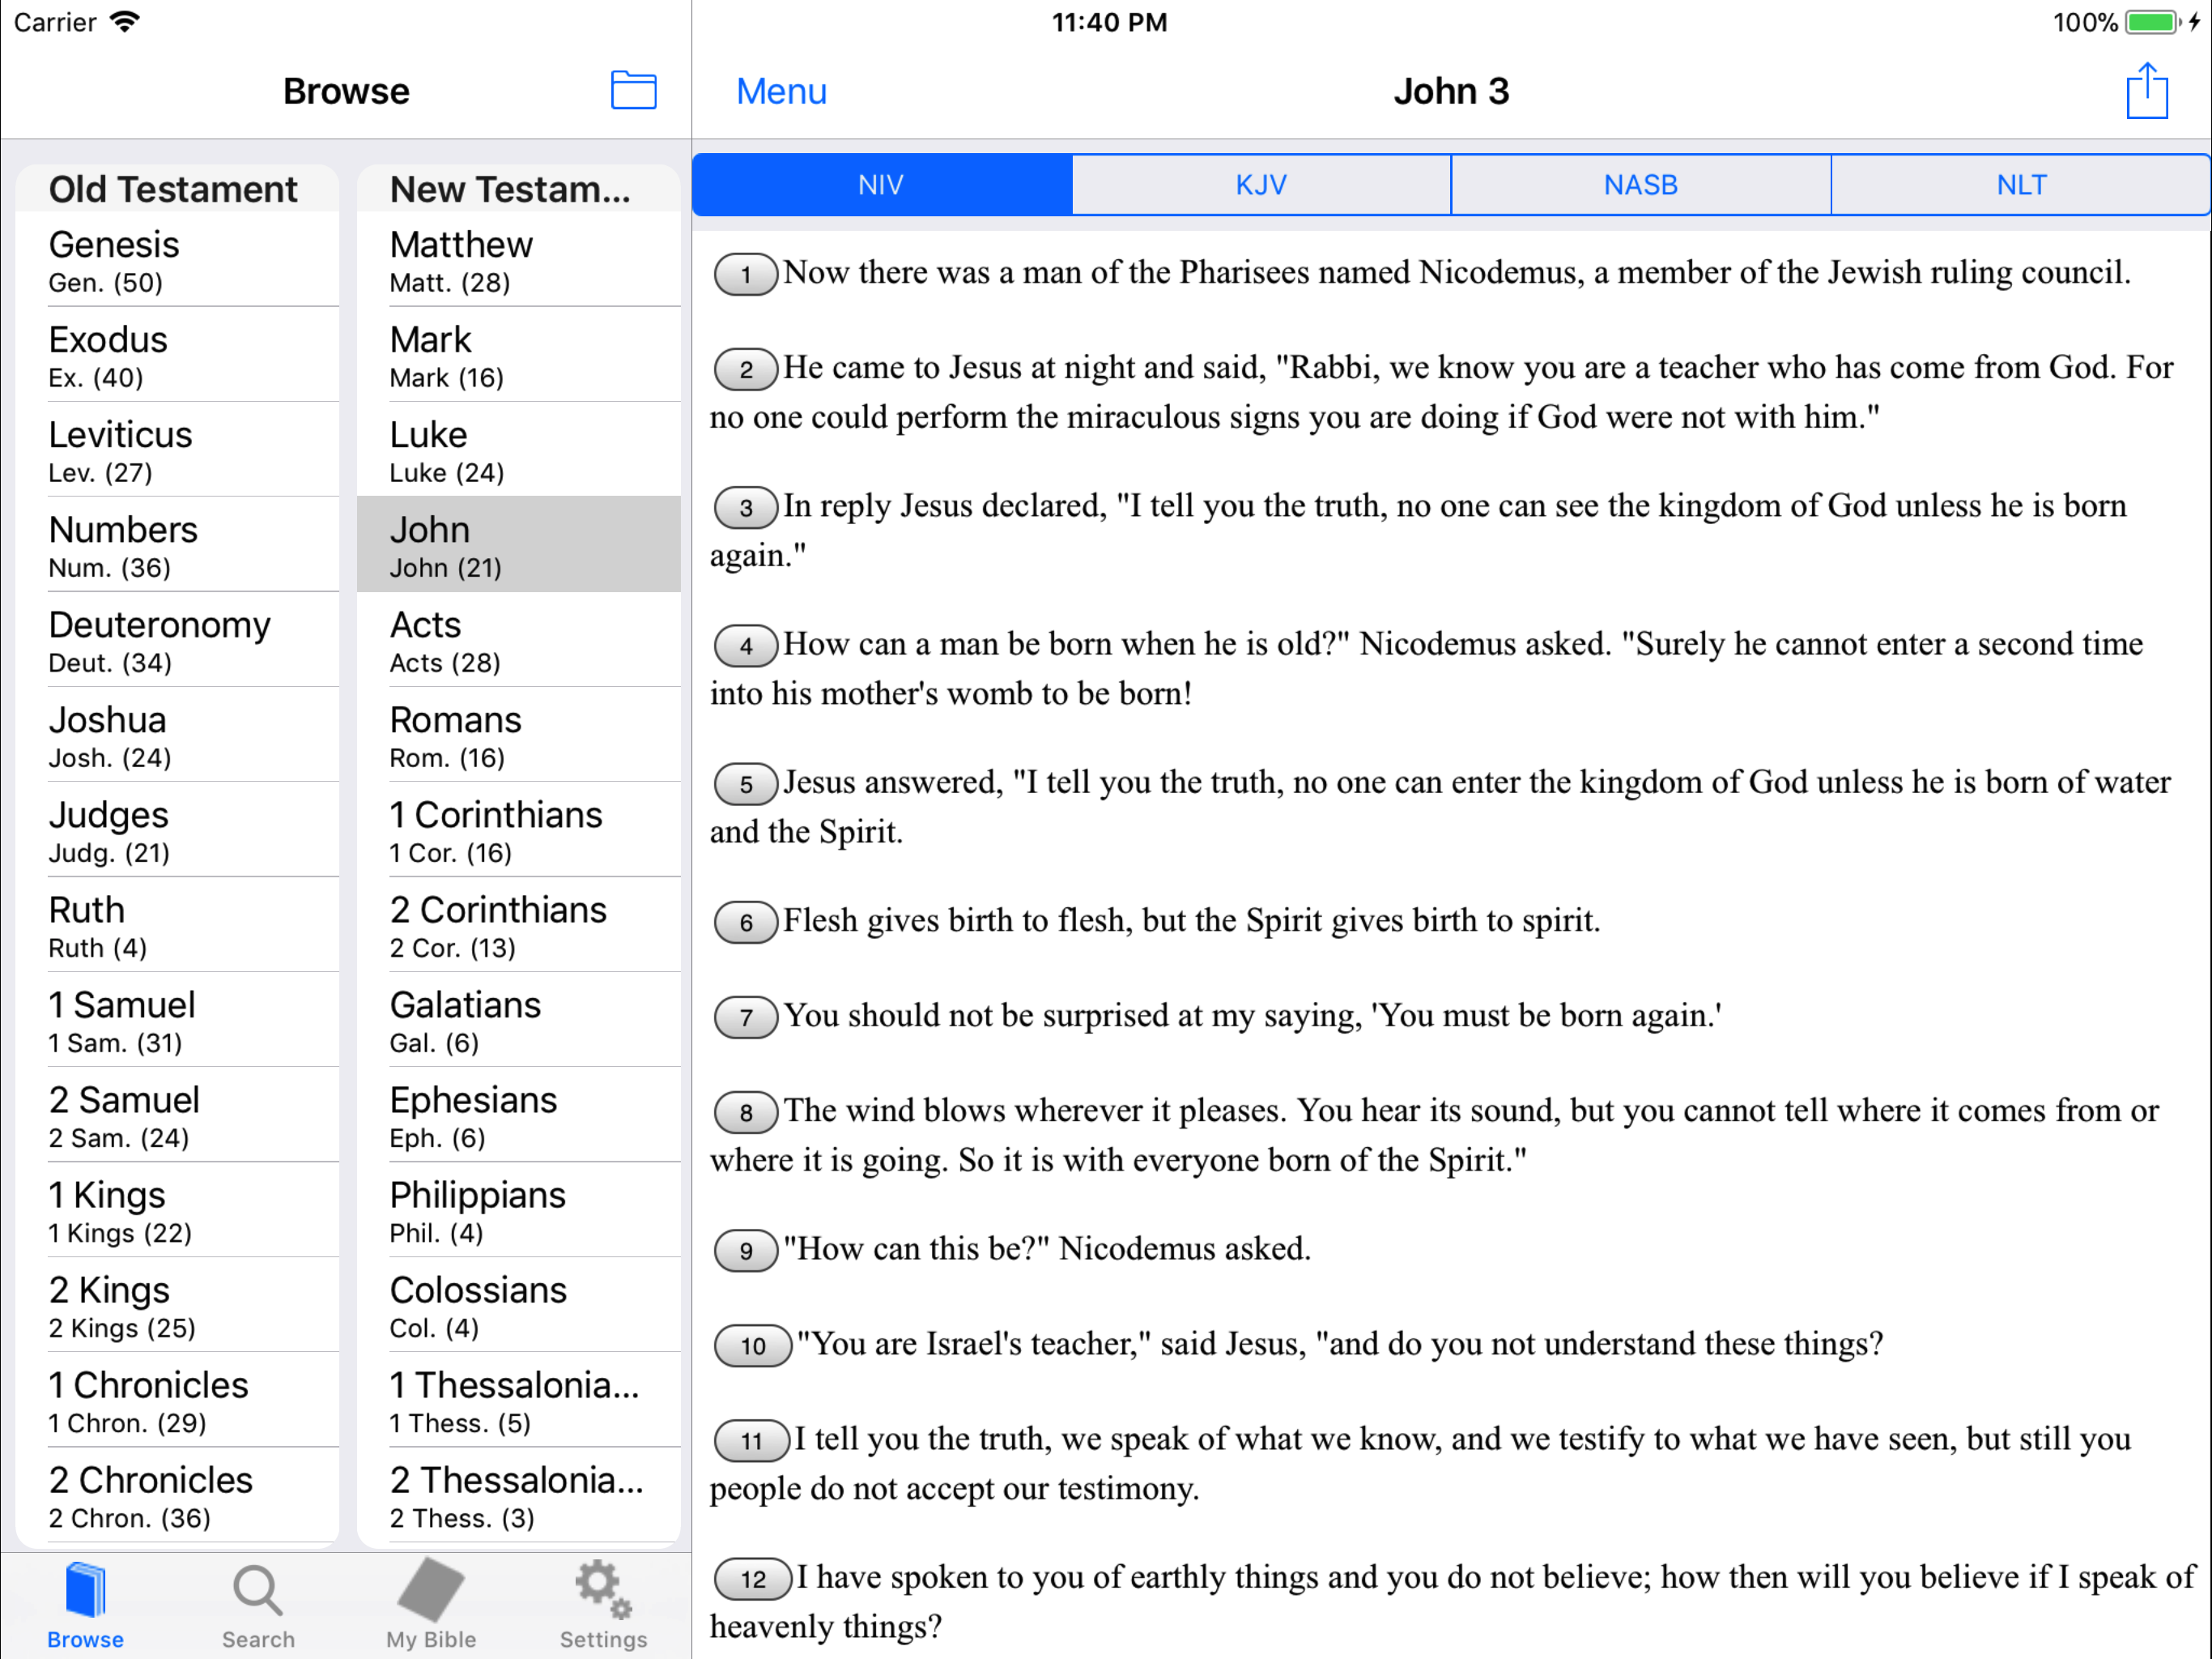Tap the verse 9 number badge
The height and width of the screenshot is (1659, 2212).
pyautogui.click(x=746, y=1250)
